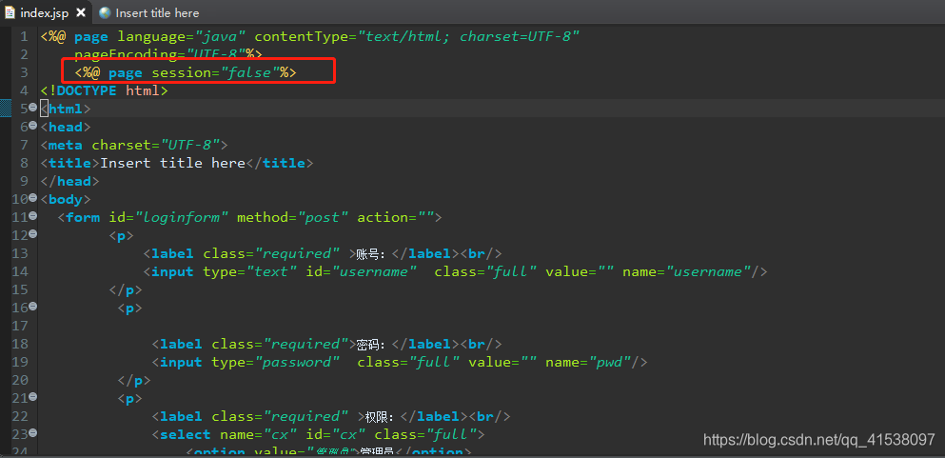Viewport: 945px width, 458px height.
Task: Click the method="post" attribute
Action: 293,217
